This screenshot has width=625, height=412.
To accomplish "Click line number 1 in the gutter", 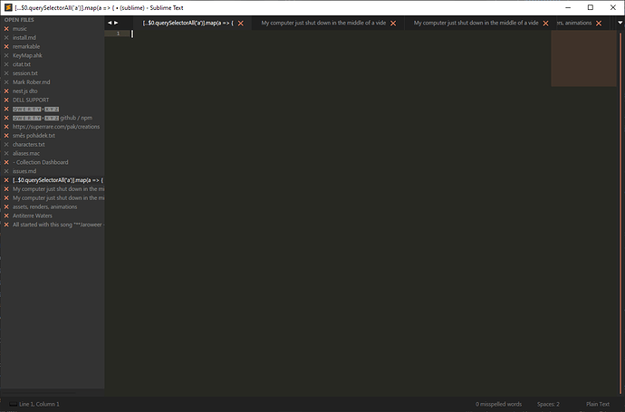I will click(x=118, y=34).
